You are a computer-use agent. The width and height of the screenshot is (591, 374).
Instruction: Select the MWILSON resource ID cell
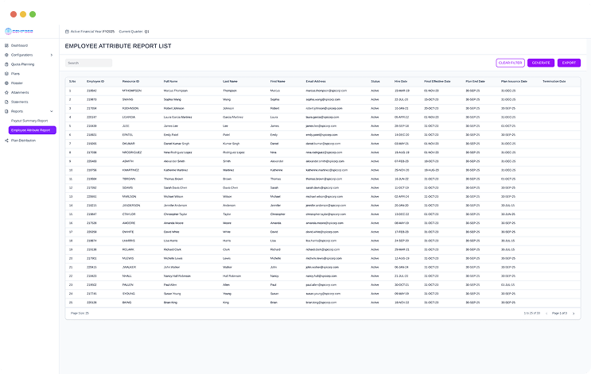129,197
